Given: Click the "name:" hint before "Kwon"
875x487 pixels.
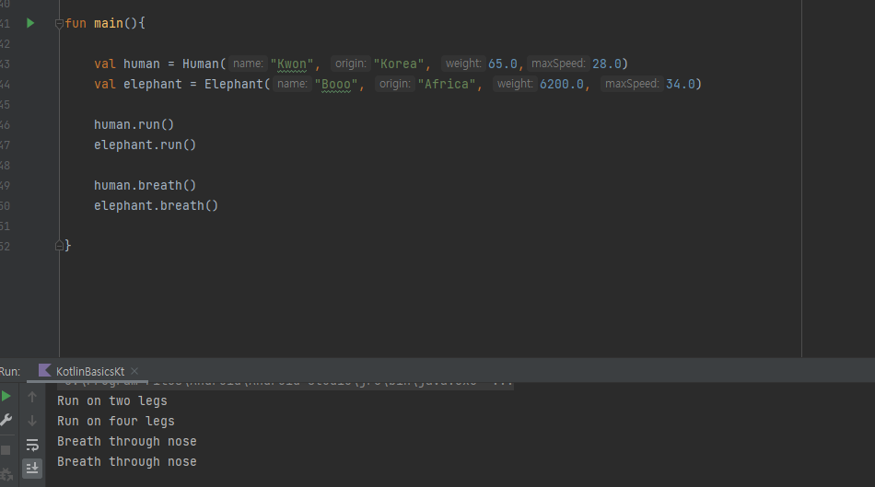Looking at the screenshot, I should point(248,64).
